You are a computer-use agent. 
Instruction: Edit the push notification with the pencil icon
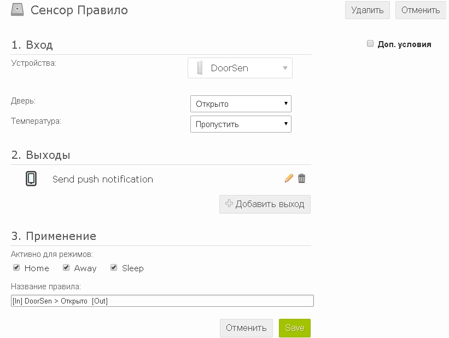289,178
